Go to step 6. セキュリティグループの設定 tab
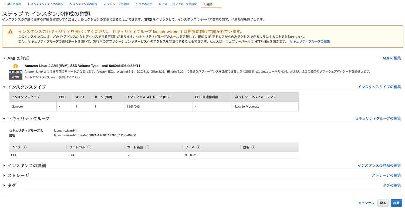The height and width of the screenshot is (211, 405). (178, 4)
